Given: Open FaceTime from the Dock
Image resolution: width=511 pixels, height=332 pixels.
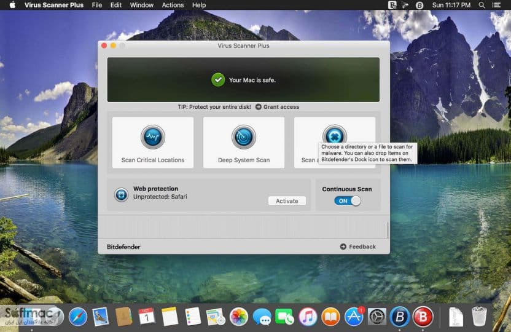Looking at the screenshot, I should coord(284,317).
